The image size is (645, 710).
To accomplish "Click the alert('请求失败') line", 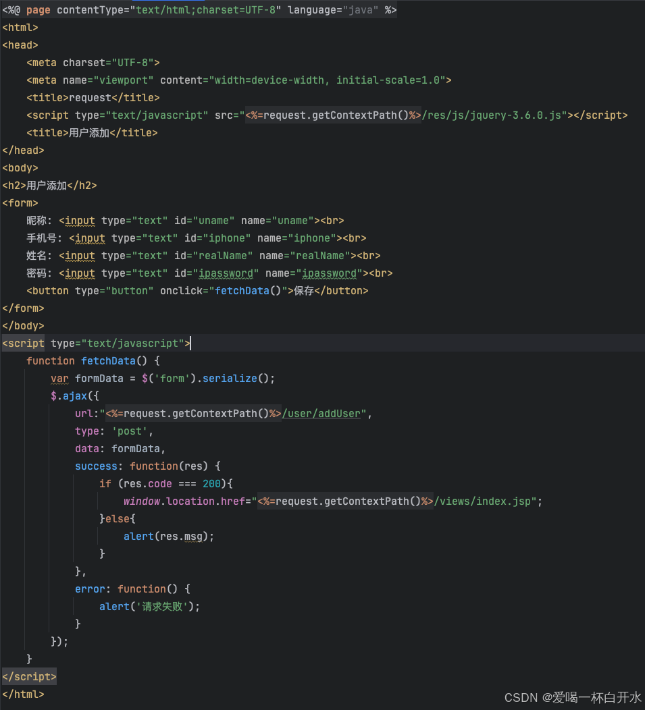I will tap(149, 607).
